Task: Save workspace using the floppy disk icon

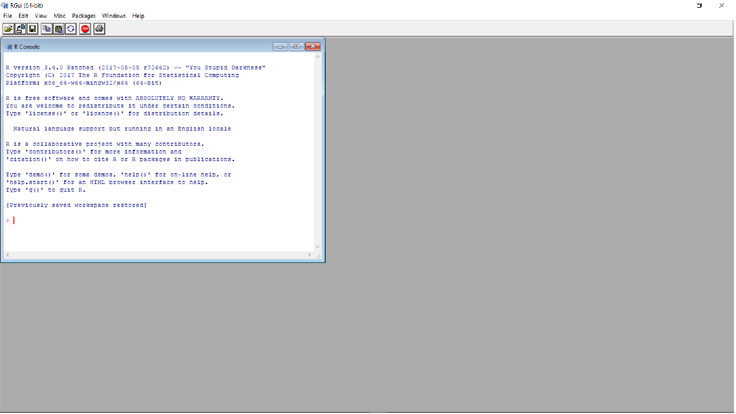Action: coord(32,28)
